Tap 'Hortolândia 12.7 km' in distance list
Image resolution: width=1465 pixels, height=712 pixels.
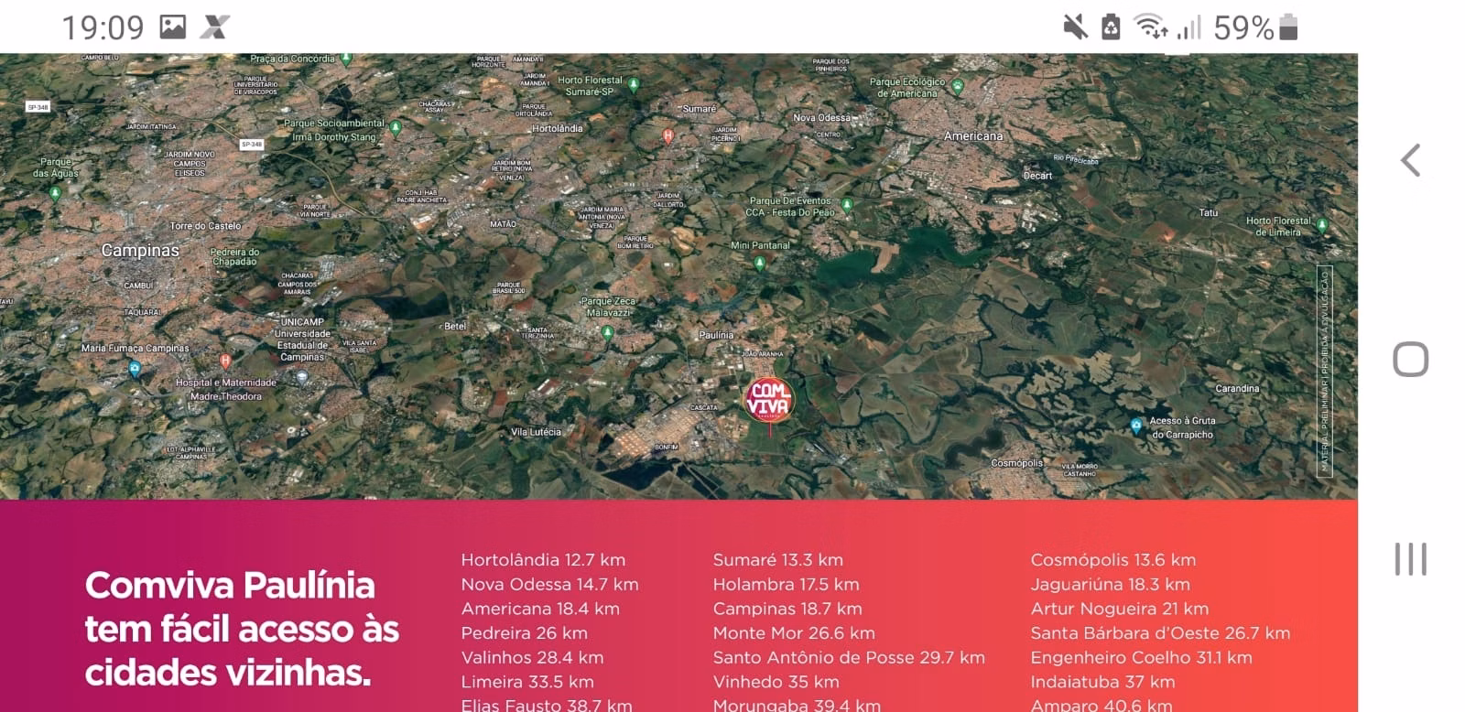coord(543,559)
